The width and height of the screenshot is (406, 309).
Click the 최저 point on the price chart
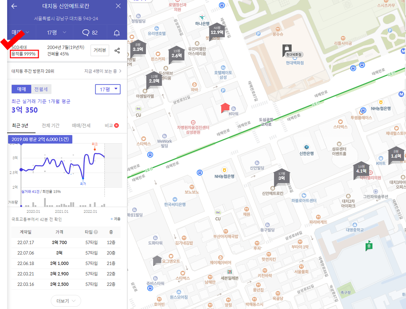pyautogui.click(x=83, y=179)
